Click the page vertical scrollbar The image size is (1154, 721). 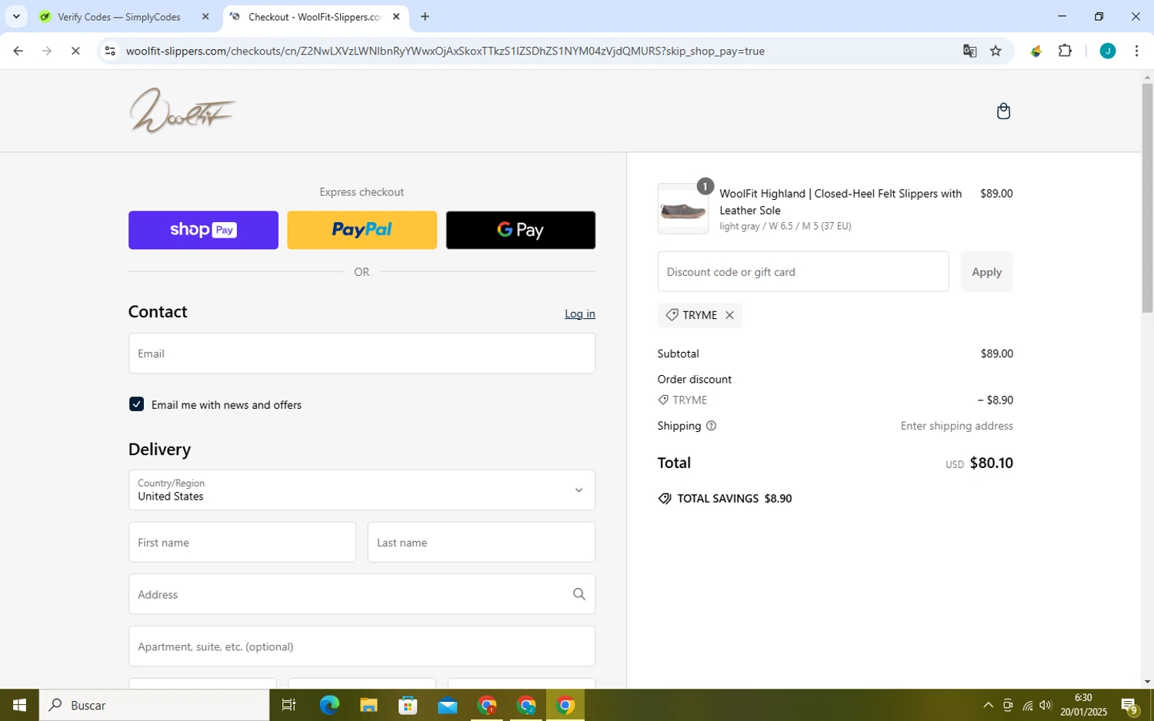tap(1147, 198)
